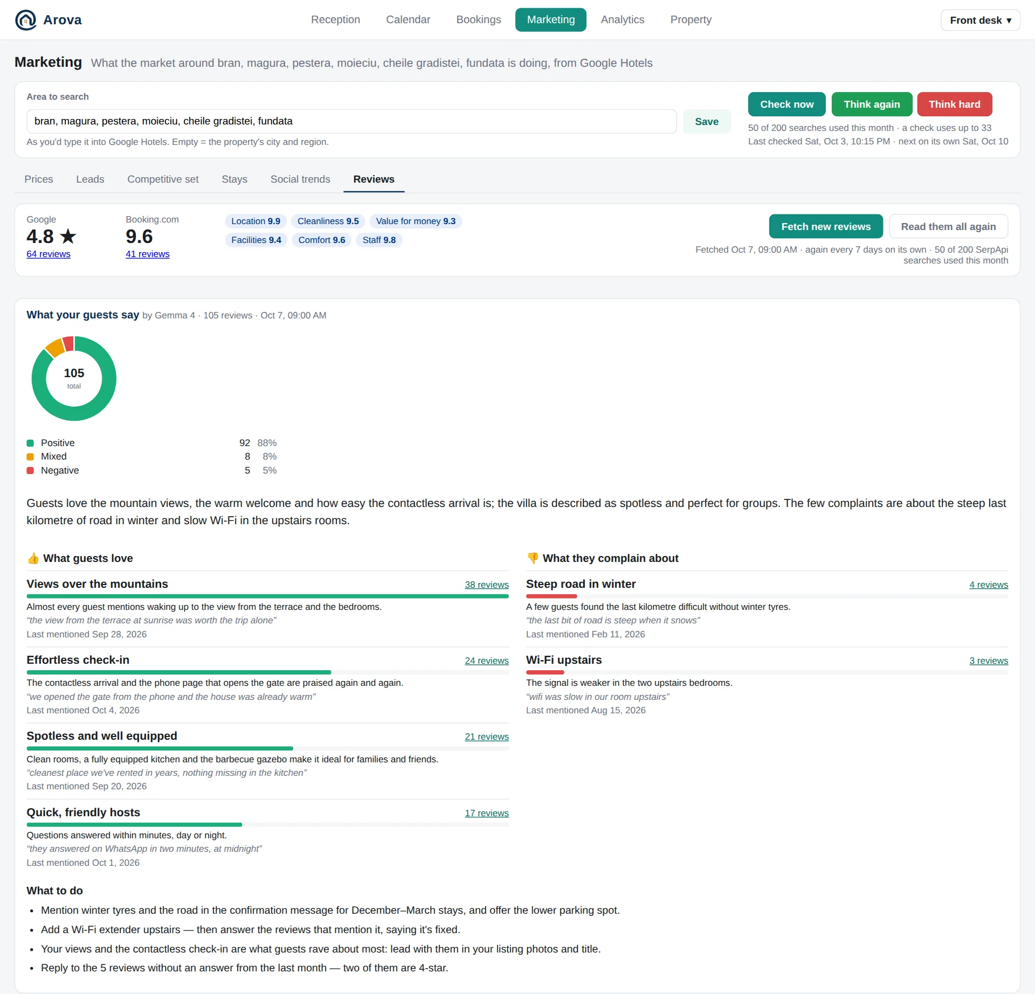Open the 64 Google reviews link
The image size is (1035, 994).
(x=49, y=254)
